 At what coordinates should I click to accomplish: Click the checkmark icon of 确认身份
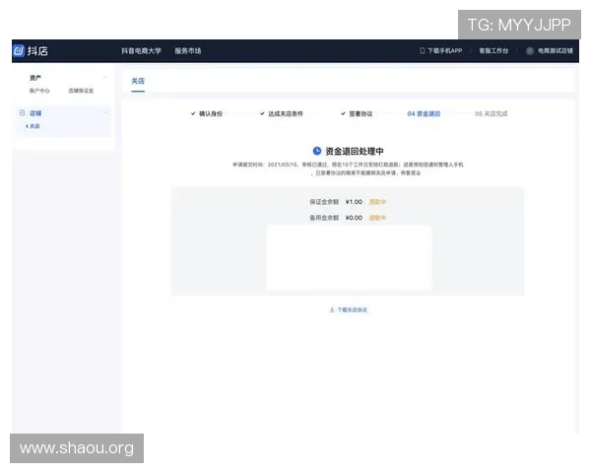(193, 113)
